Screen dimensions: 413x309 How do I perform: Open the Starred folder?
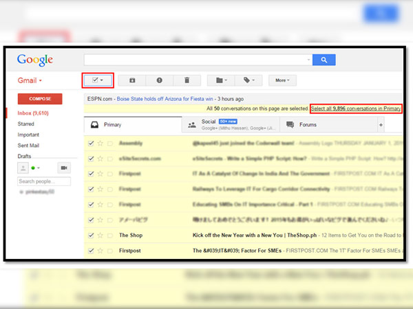tap(26, 124)
